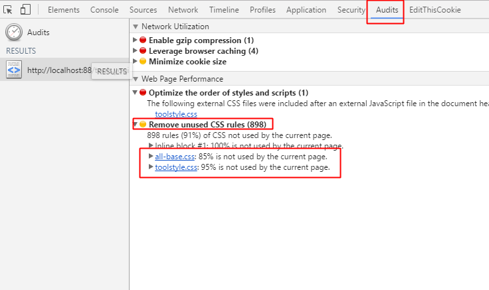Expand Leverage browser caching details

[x=136, y=51]
